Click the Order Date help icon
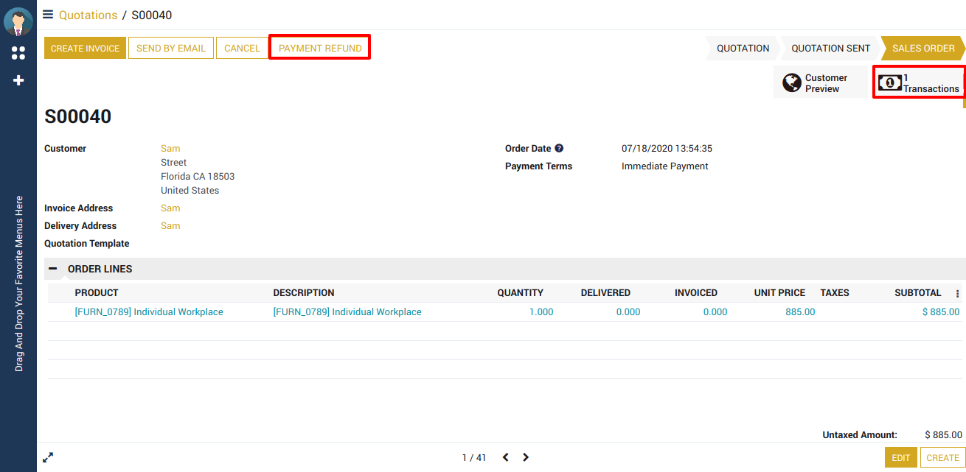Image resolution: width=966 pixels, height=472 pixels. [x=559, y=149]
